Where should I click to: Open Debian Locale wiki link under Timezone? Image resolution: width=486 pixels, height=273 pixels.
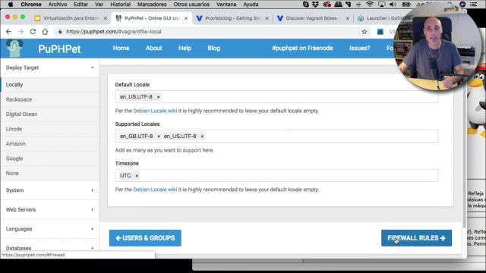[155, 190]
